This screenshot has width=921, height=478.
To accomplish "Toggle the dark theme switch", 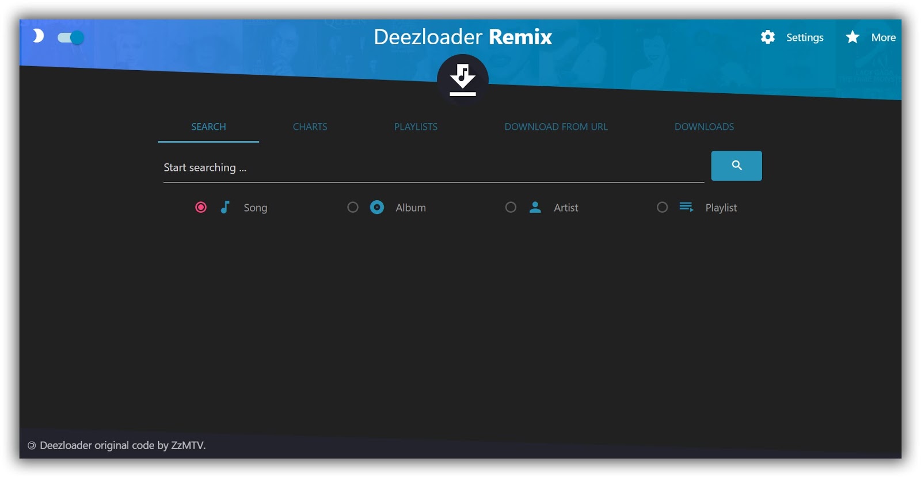I will click(x=71, y=37).
